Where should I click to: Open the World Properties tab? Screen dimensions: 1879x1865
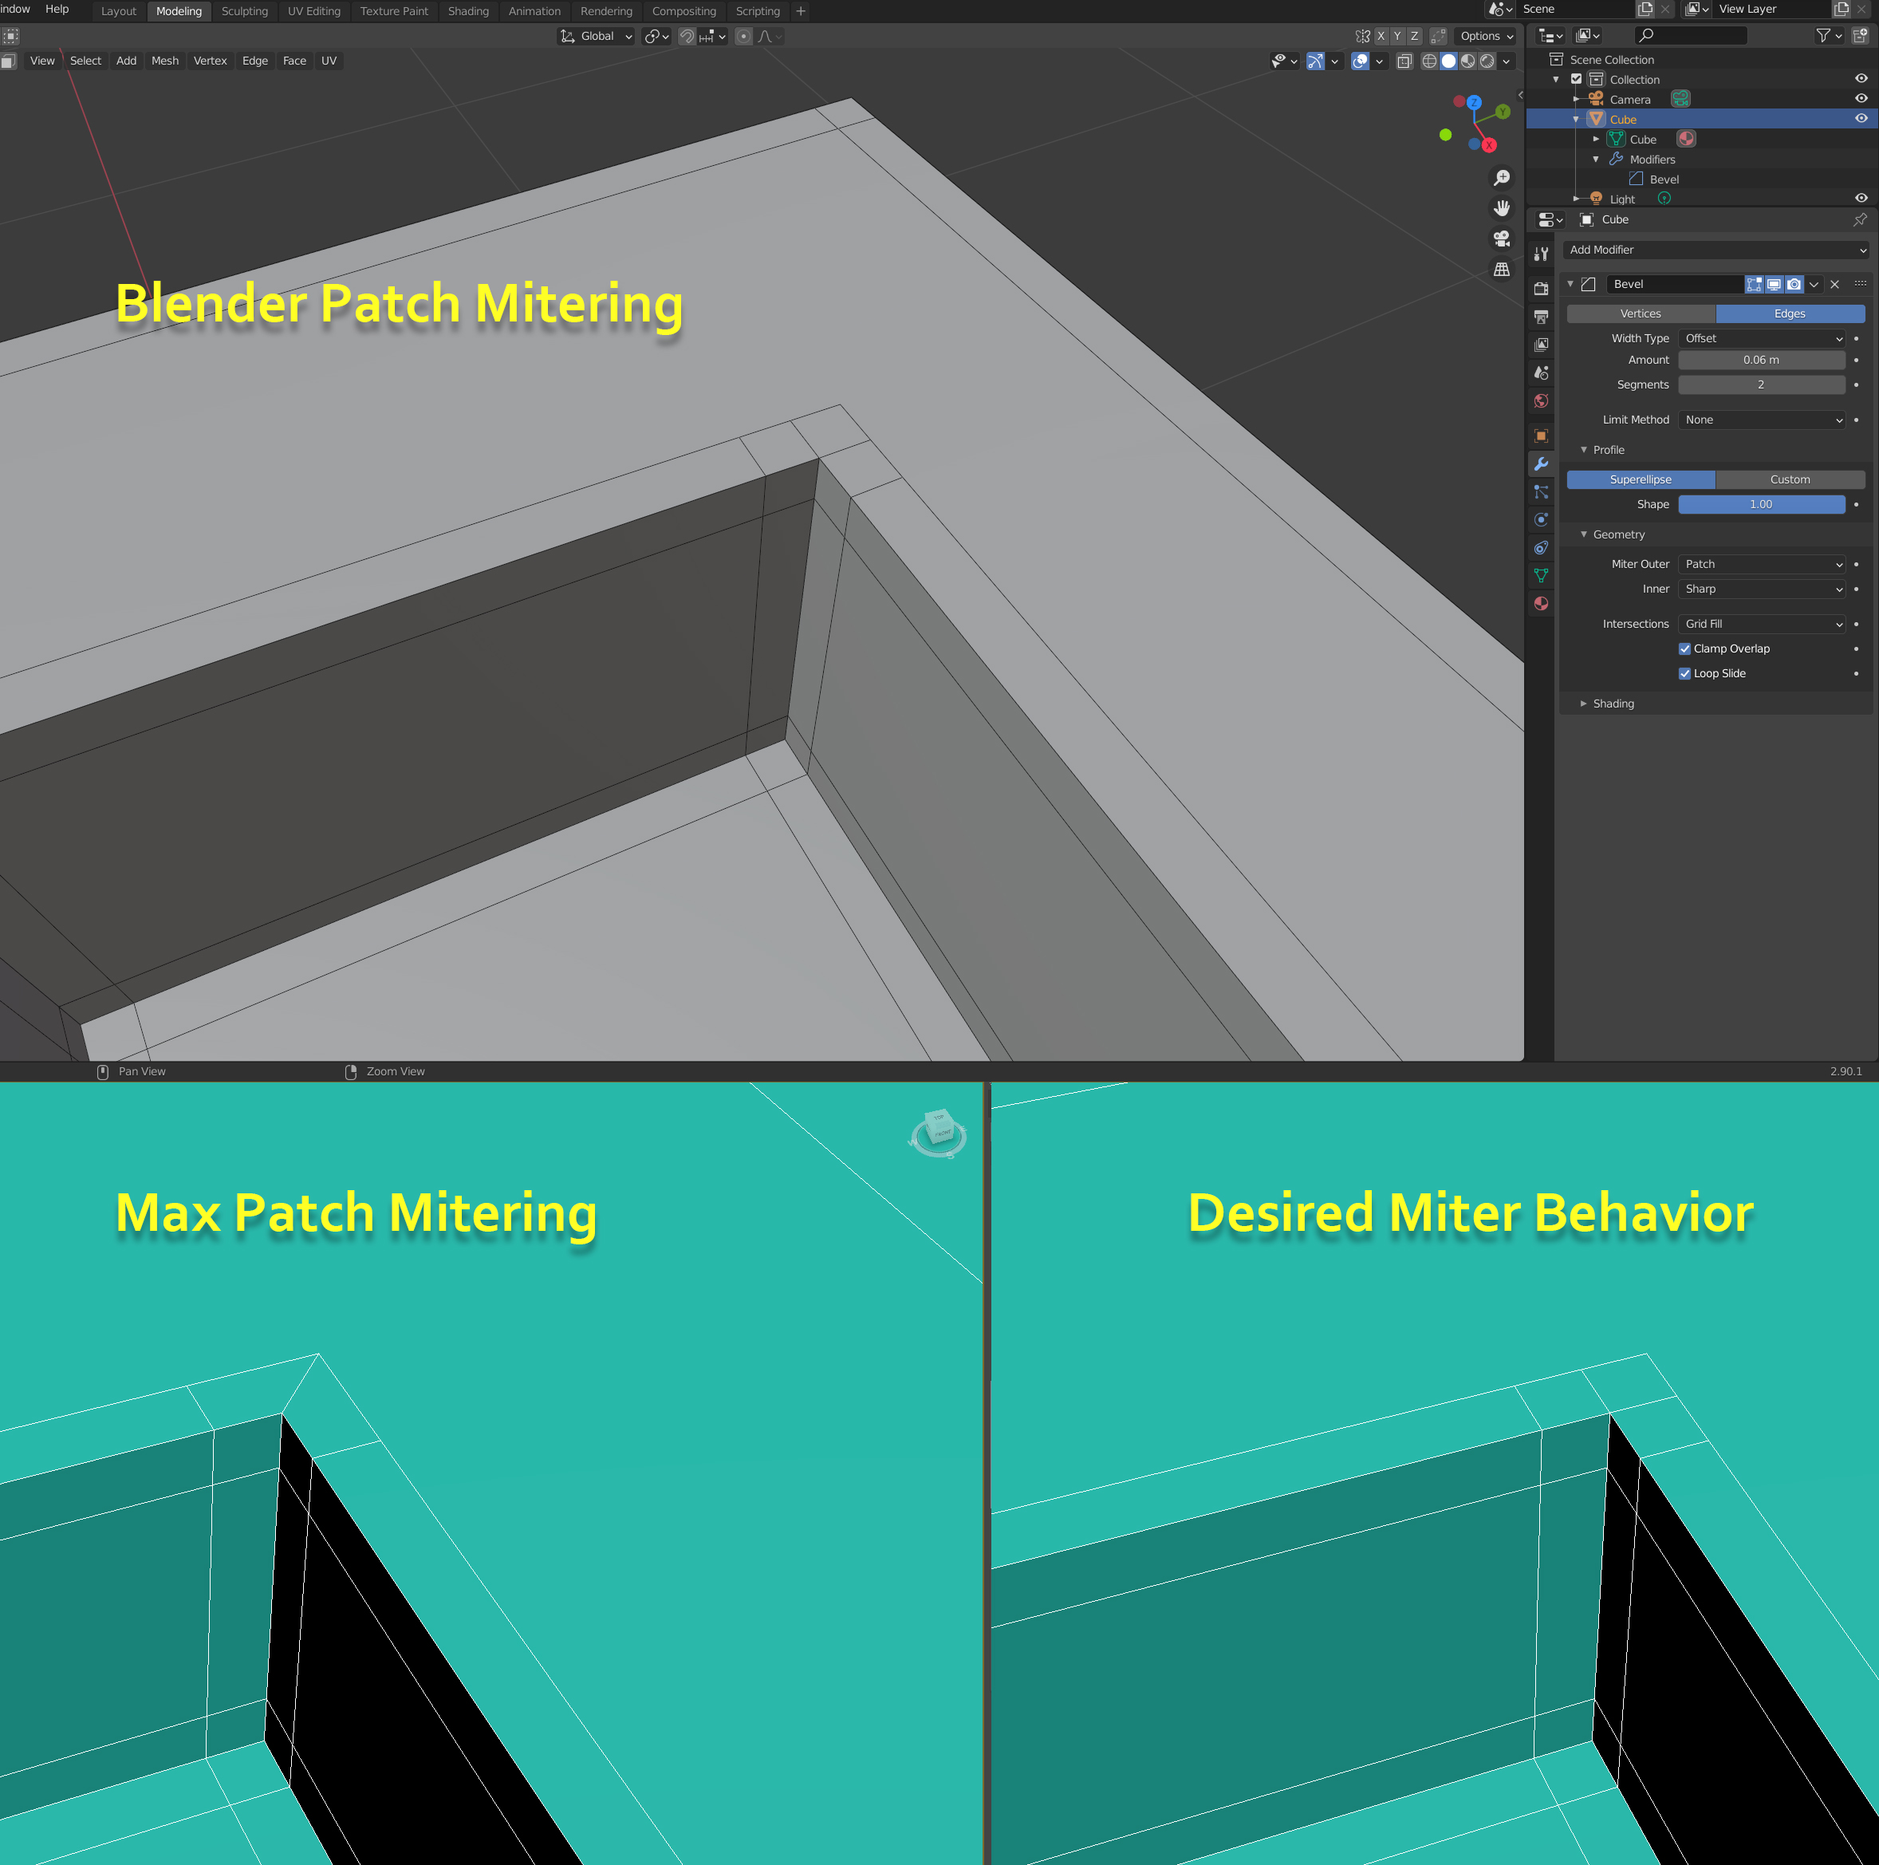(1542, 400)
